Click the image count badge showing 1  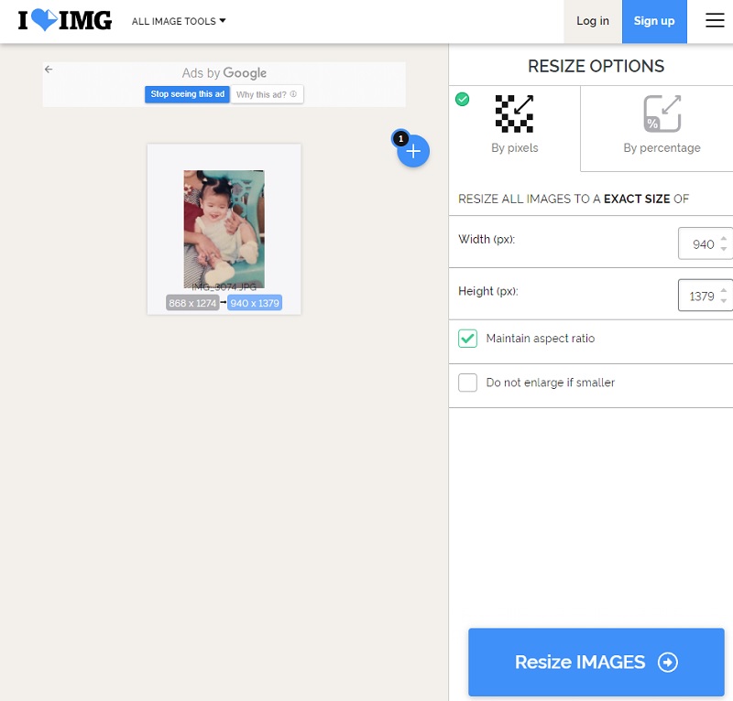400,138
